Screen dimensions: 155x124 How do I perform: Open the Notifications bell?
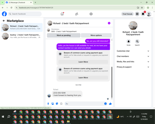point(143,14)
